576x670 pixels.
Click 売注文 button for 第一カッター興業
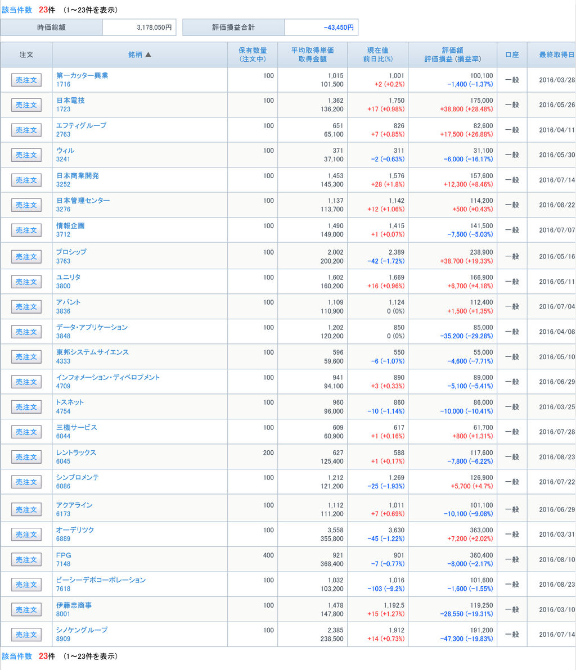pos(26,80)
